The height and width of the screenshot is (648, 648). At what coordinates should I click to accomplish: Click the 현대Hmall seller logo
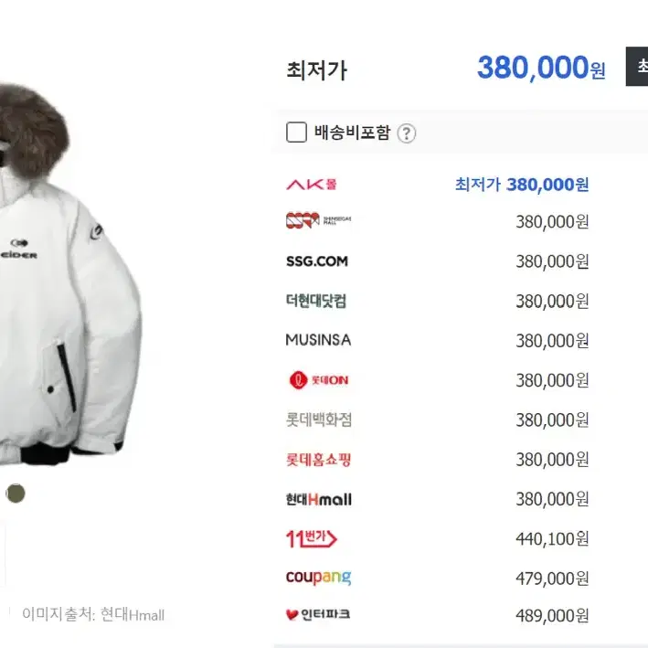click(319, 499)
